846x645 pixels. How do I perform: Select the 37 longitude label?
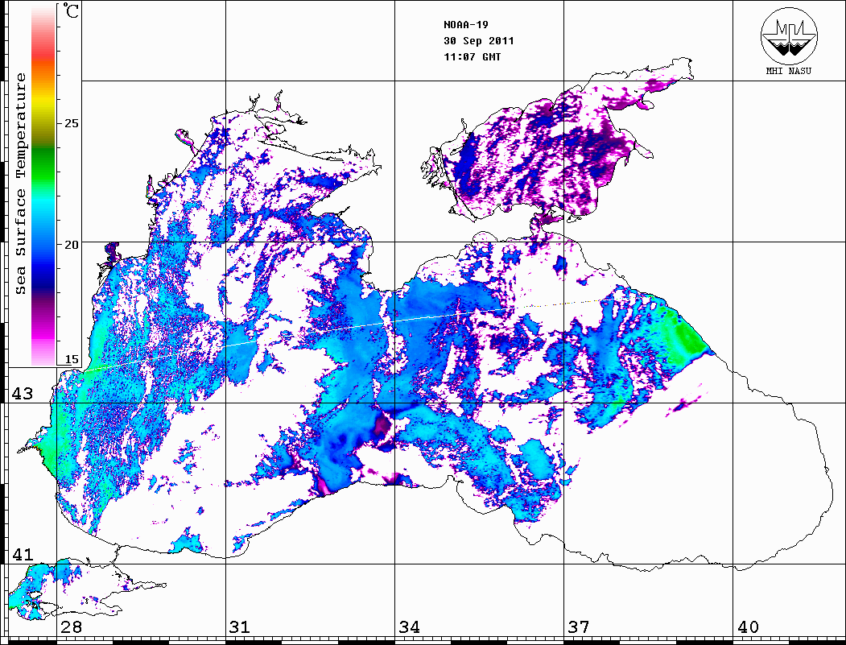(578, 627)
